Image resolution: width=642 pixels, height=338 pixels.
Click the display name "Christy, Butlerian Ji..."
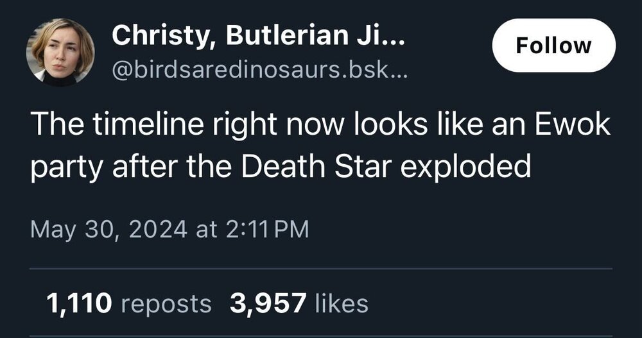tap(258, 36)
